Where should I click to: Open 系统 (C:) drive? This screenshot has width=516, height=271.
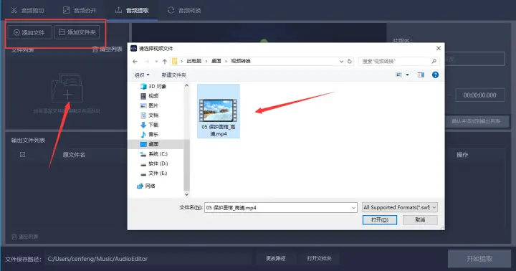tap(153, 153)
